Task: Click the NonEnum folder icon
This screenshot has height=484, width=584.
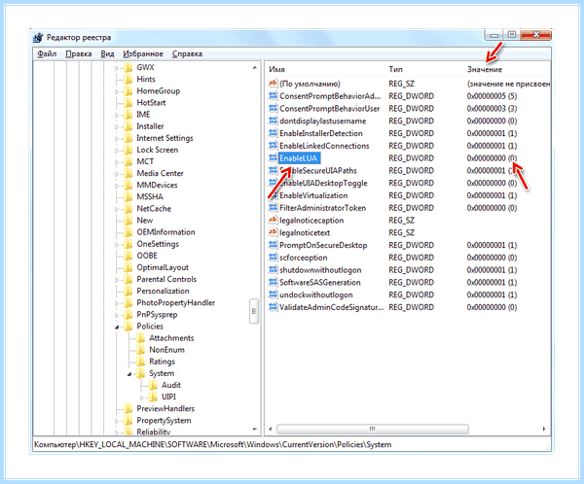Action: coord(141,350)
